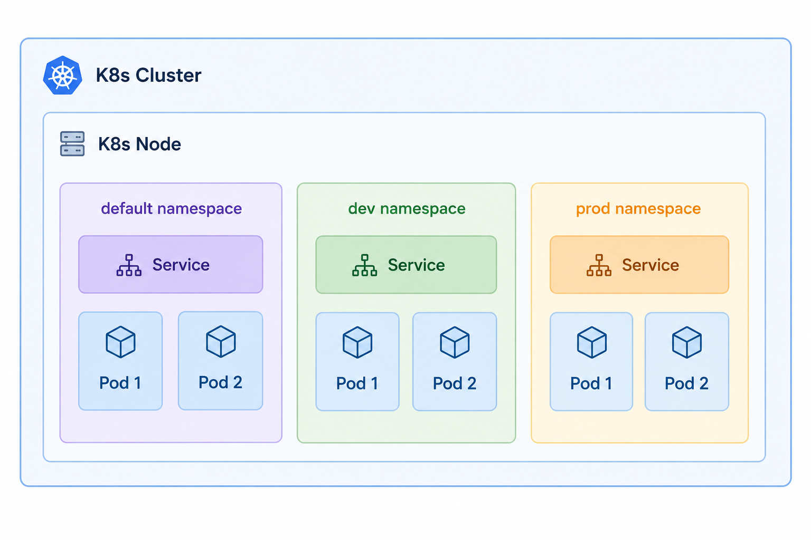
Task: Click the cube icon of prod namespace Pod 1
Action: point(592,342)
